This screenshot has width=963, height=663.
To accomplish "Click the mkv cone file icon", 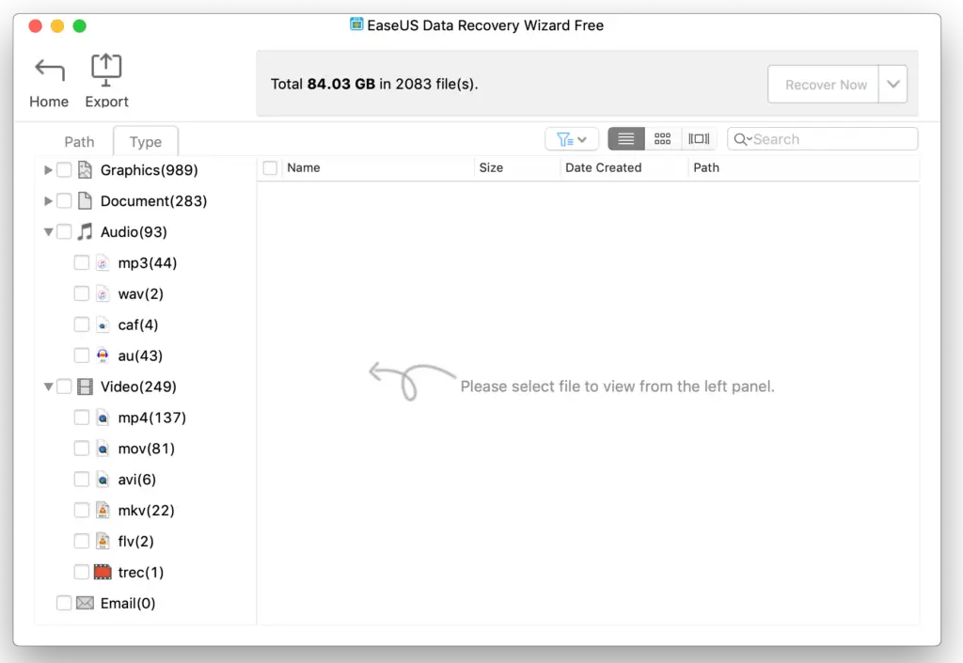I will point(103,510).
